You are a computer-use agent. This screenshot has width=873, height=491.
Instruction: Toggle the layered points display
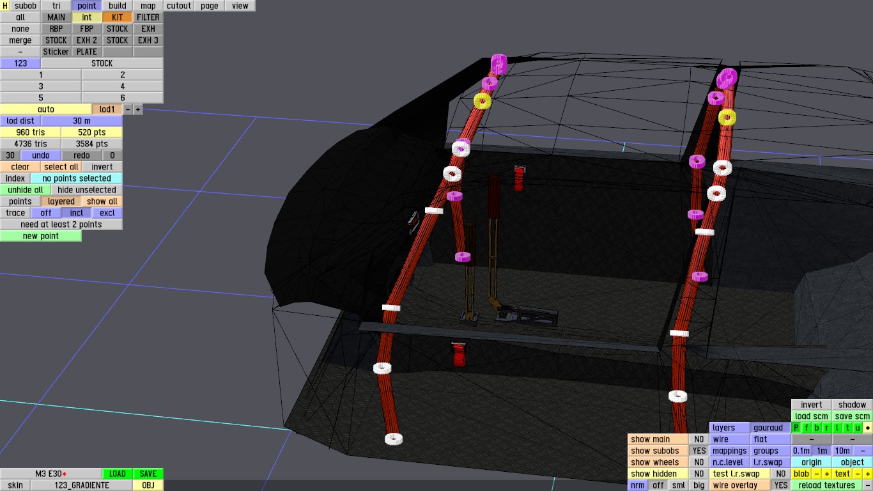[61, 201]
